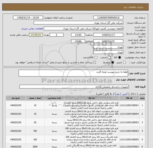The height and width of the screenshot is (148, 153).
Task: Click the announcement date field 1400/01/14 - 10:24
Action: click(x=28, y=18)
